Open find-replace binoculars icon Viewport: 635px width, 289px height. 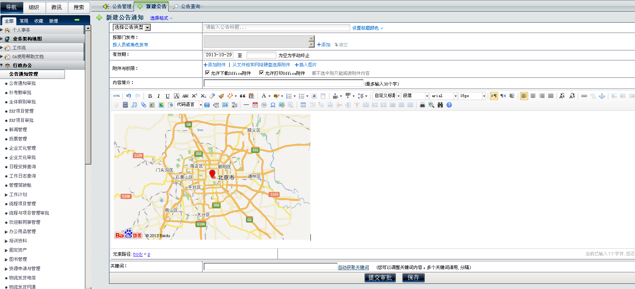[x=440, y=105]
